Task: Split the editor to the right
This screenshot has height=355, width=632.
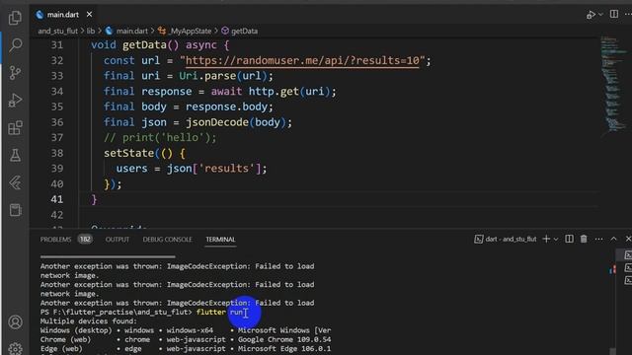Action: 613,14
